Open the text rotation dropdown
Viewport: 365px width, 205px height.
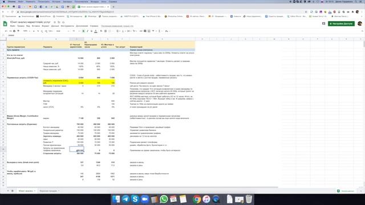[135, 31]
